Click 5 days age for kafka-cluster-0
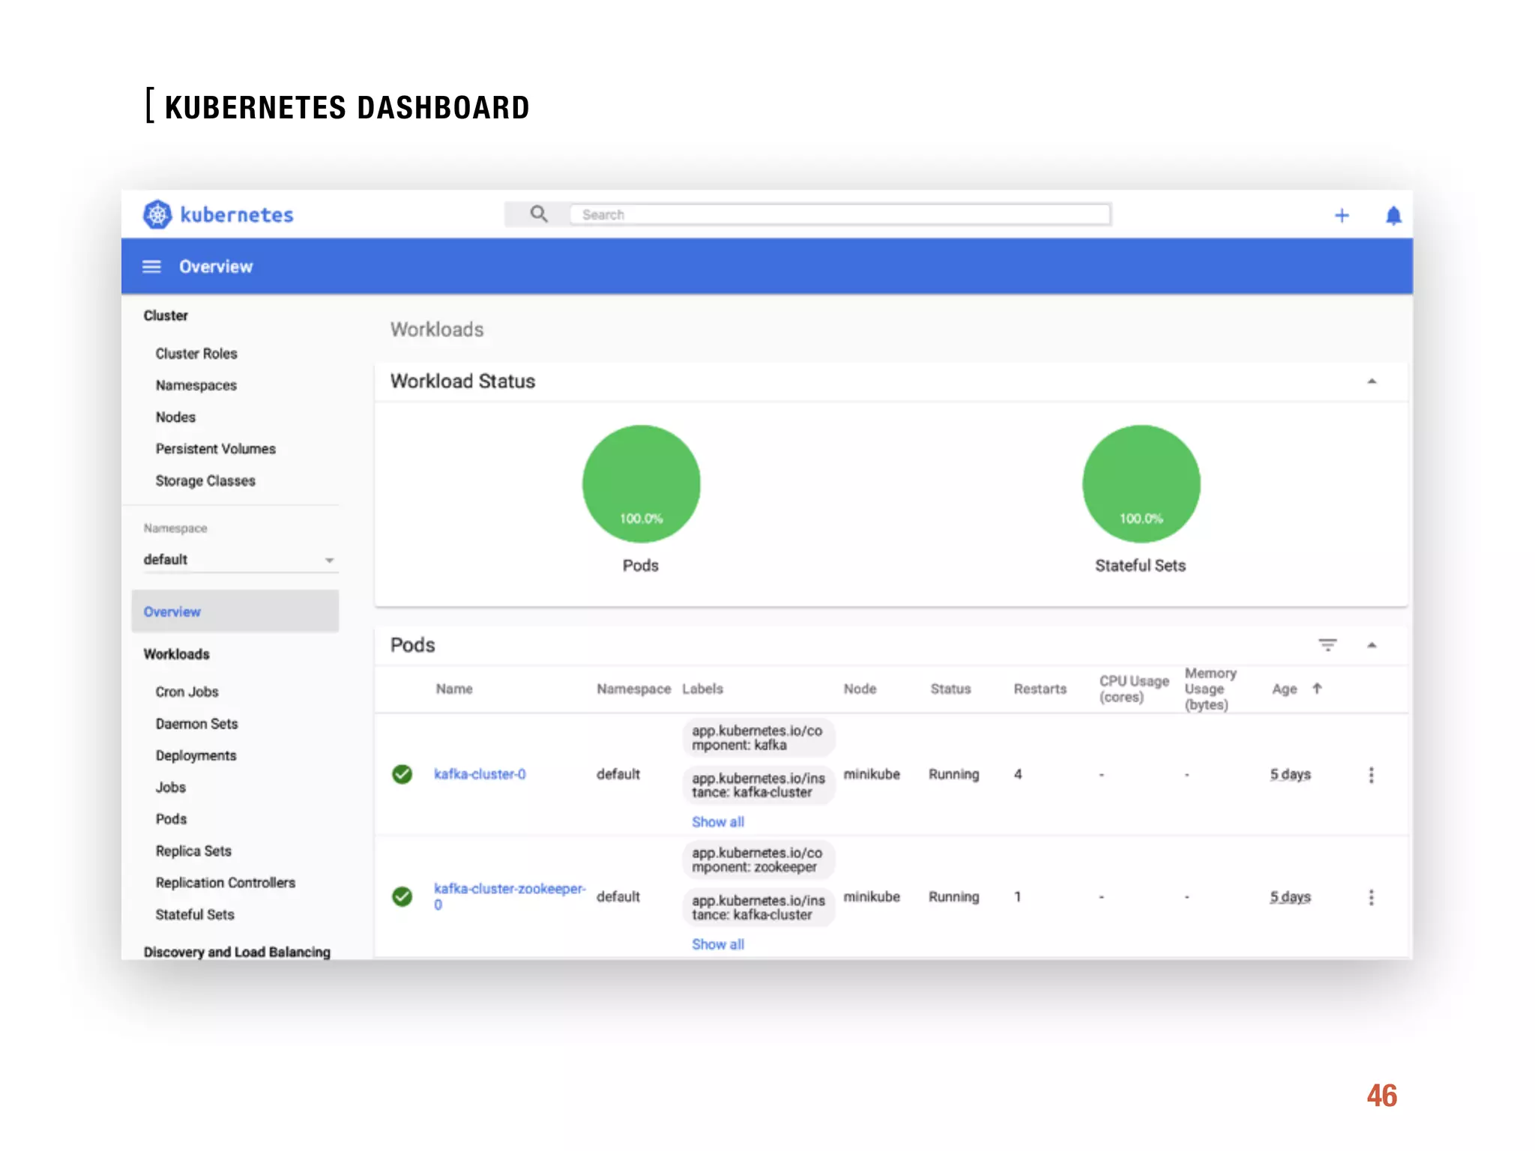 1290,774
